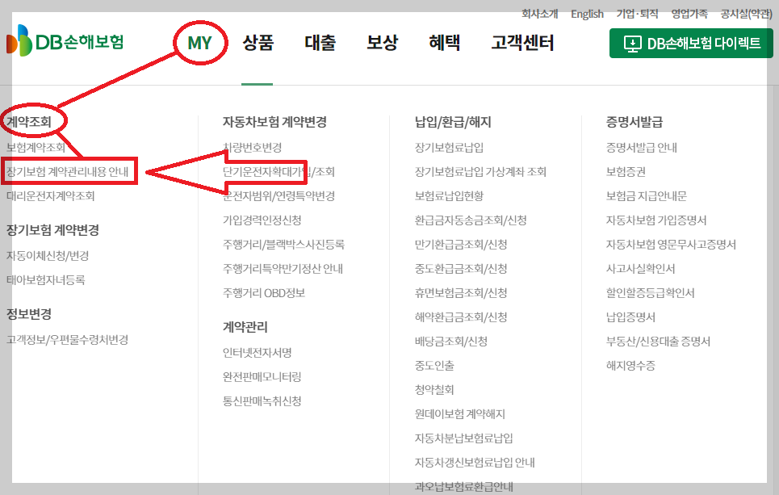This screenshot has height=495, width=779.
Task: Open the 회사소개 link
Action: [540, 14]
